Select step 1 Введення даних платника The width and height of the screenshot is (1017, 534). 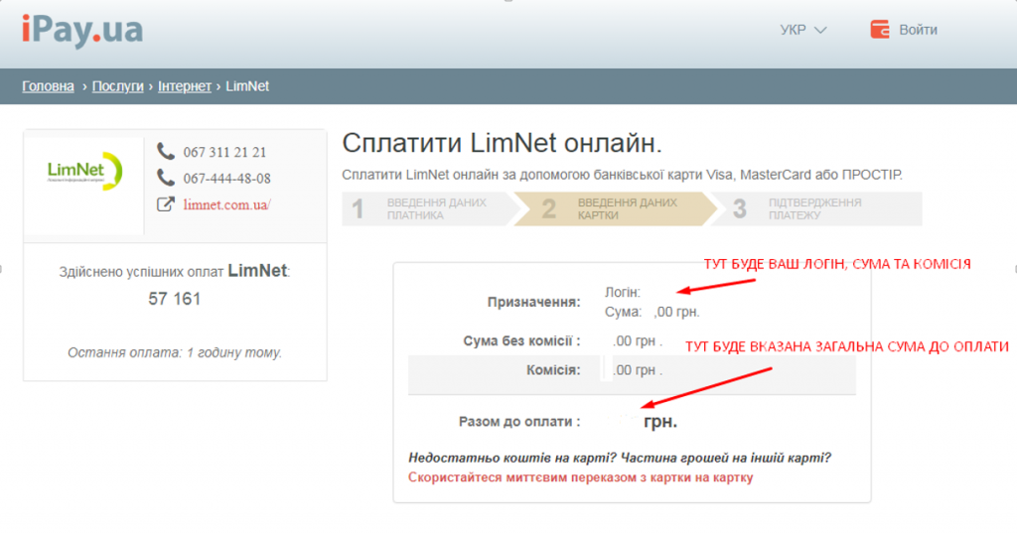tap(428, 208)
